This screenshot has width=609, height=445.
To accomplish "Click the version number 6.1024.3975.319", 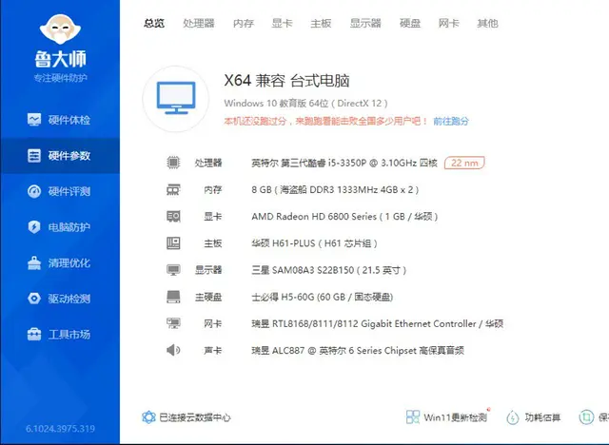I will click(60, 429).
